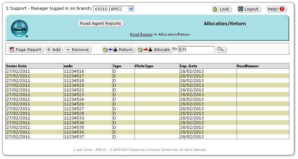
Task: Follow the Road Runner breadcrumb link
Action: click(141, 35)
